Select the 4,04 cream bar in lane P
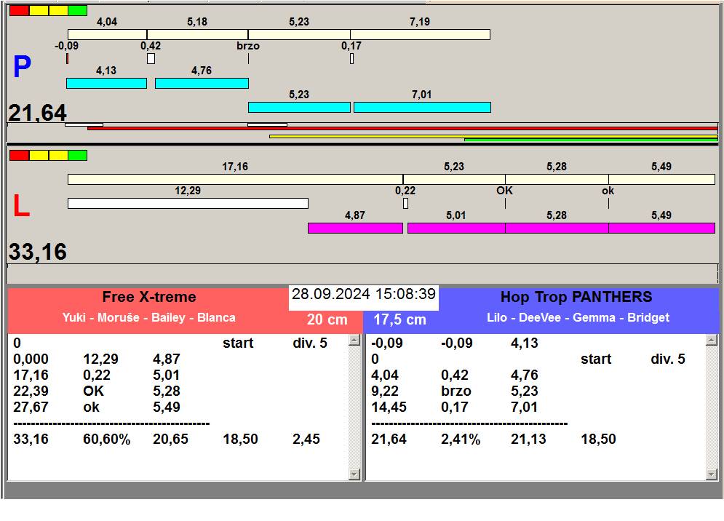724x521 pixels. tap(107, 35)
